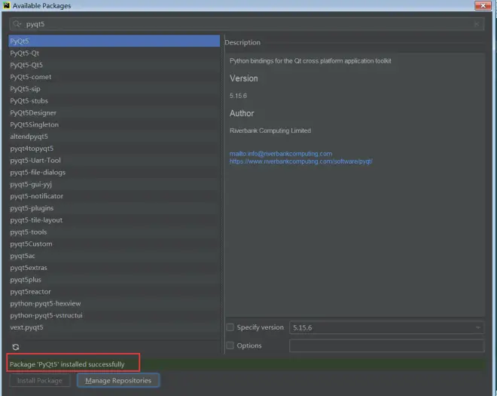Select pyqt5extras package
Image resolution: width=497 pixels, height=396 pixels.
114,268
